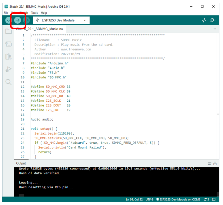Open the Debug sidebar panel
This screenshot has height=205, width=223.
8,69
